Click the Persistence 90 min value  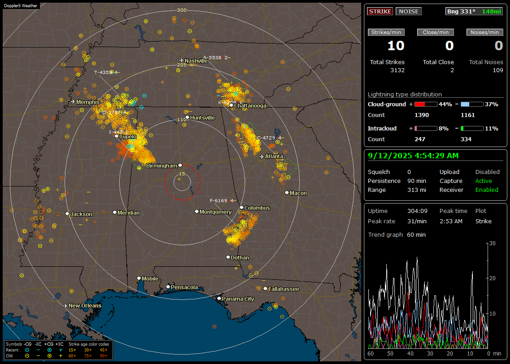pos(417,181)
